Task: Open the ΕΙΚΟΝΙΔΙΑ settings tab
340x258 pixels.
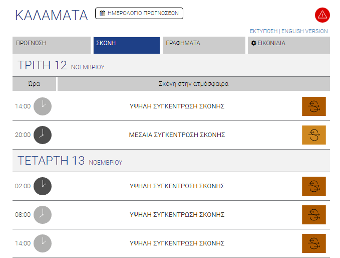Action: click(x=289, y=45)
